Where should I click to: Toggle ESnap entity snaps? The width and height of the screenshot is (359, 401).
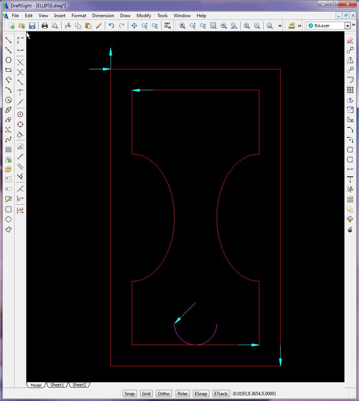coord(201,394)
